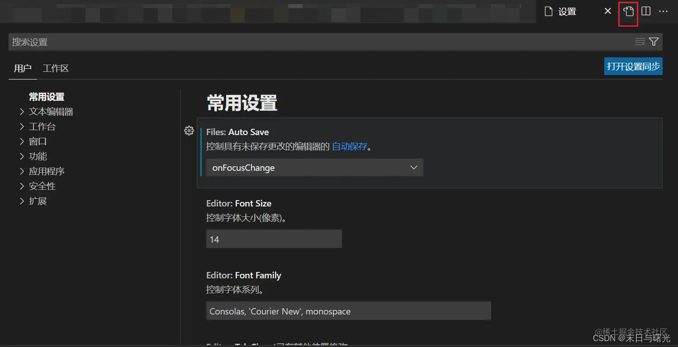Follow the 自动保存 link
The width and height of the screenshot is (678, 347).
[350, 147]
